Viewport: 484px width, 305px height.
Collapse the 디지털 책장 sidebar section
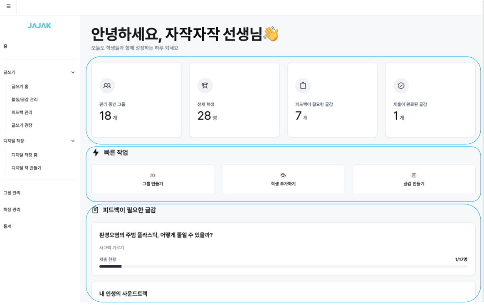[x=73, y=140]
